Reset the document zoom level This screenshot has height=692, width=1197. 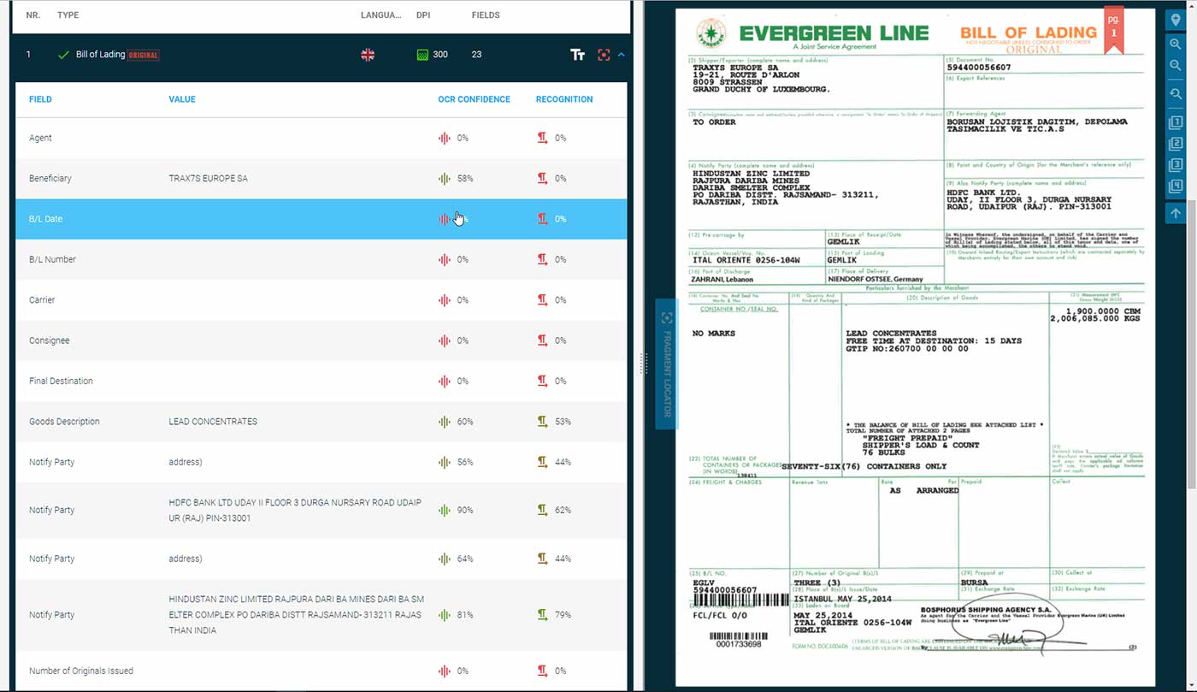pos(1176,94)
